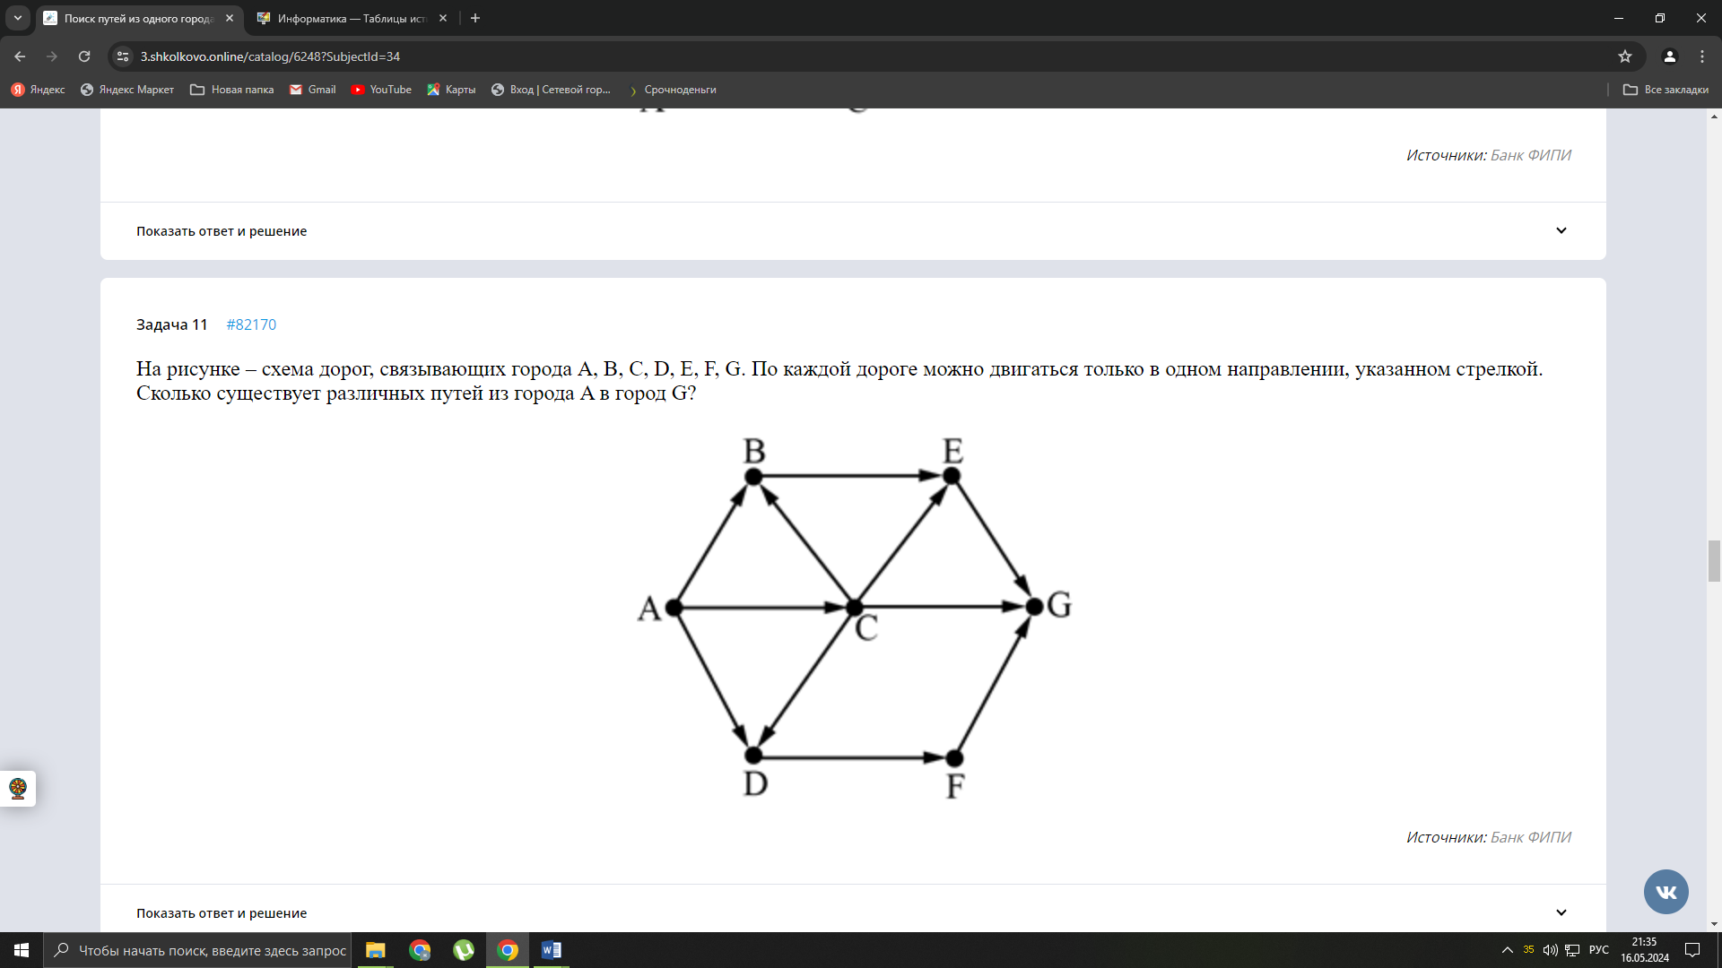Image resolution: width=1722 pixels, height=968 pixels.
Task: Go back to the previous page
Action: click(20, 56)
